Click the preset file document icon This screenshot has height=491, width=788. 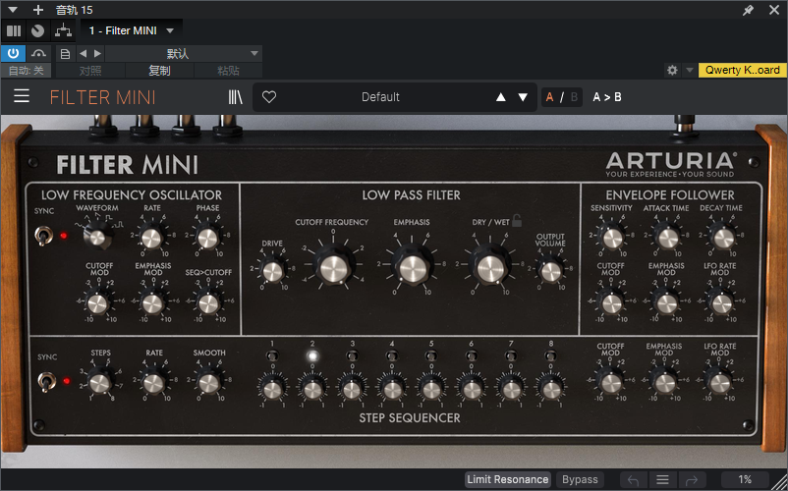[x=65, y=54]
